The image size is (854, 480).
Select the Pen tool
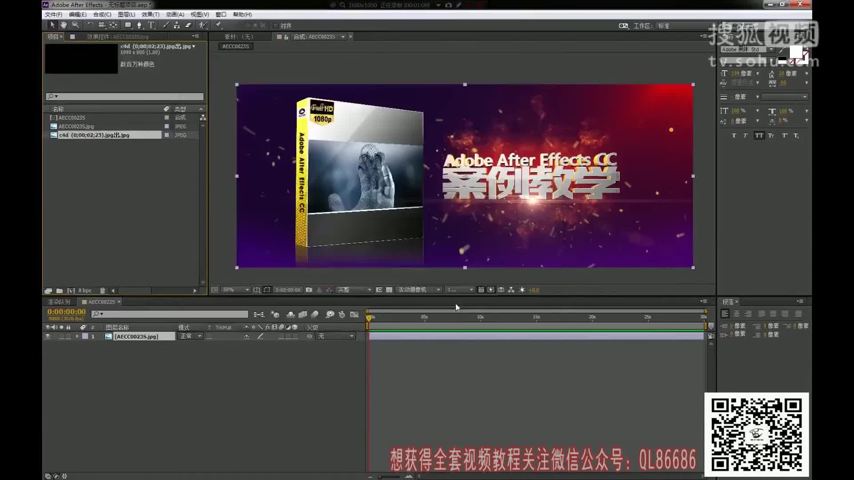pos(140,25)
